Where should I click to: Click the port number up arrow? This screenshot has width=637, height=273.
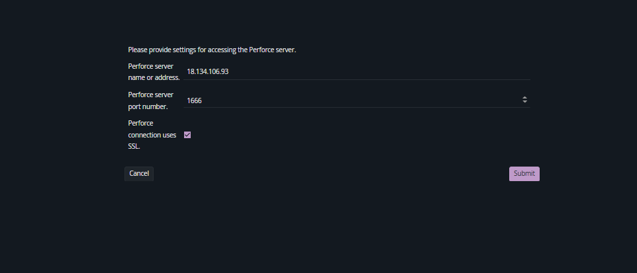525,98
